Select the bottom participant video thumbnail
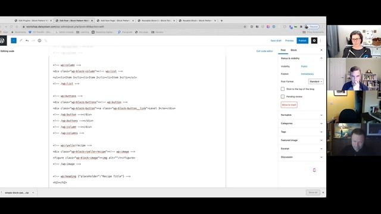This screenshot has width=381, height=214. [x=354, y=139]
